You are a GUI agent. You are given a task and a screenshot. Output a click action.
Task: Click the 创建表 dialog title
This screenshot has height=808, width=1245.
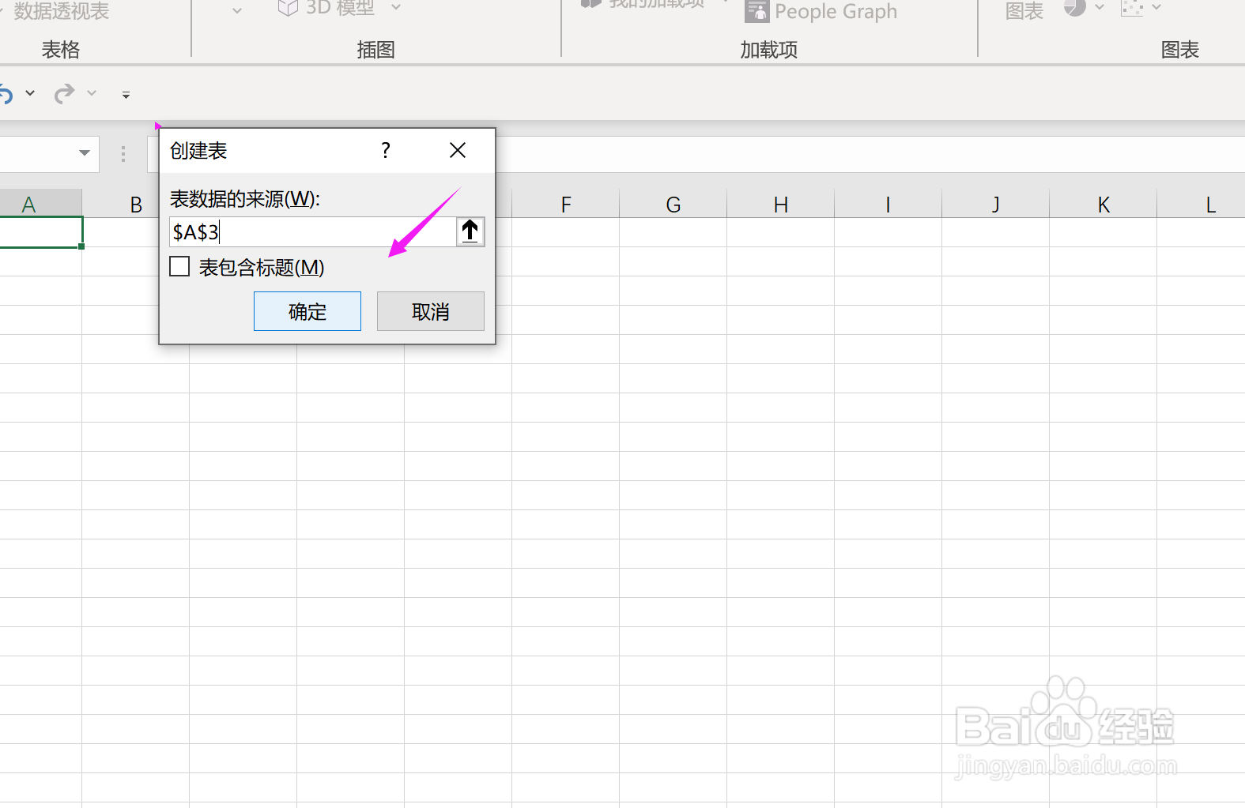pos(198,150)
